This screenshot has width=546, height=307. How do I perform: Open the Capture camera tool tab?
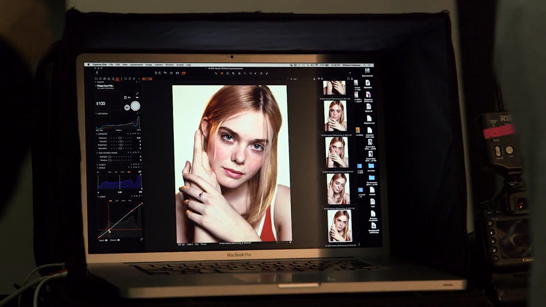[105, 79]
